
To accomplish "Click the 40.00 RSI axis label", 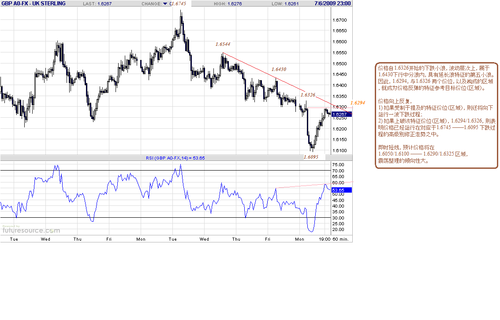I will [x=338, y=206].
